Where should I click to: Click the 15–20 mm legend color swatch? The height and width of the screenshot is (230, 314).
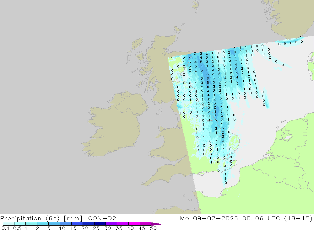point(77,224)
